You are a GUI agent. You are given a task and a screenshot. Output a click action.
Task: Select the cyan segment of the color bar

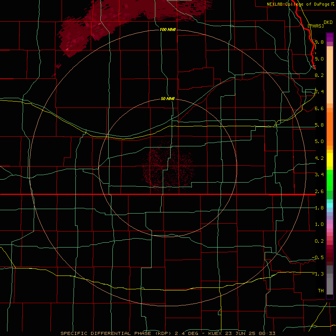coord(330,205)
